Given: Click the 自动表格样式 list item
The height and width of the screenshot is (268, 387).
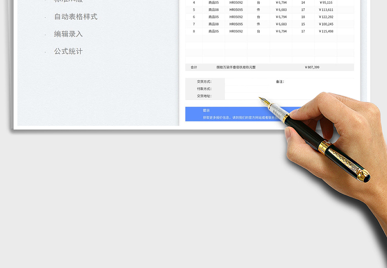Looking at the screenshot, I should pyautogui.click(x=75, y=17).
